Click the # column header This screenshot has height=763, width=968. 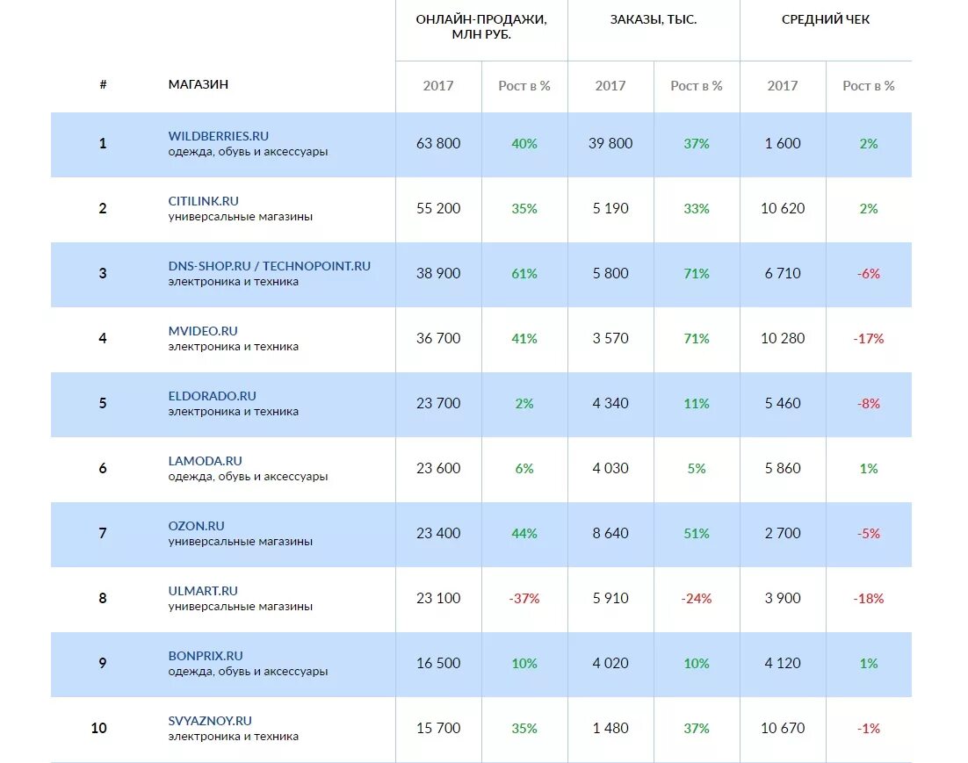[103, 84]
